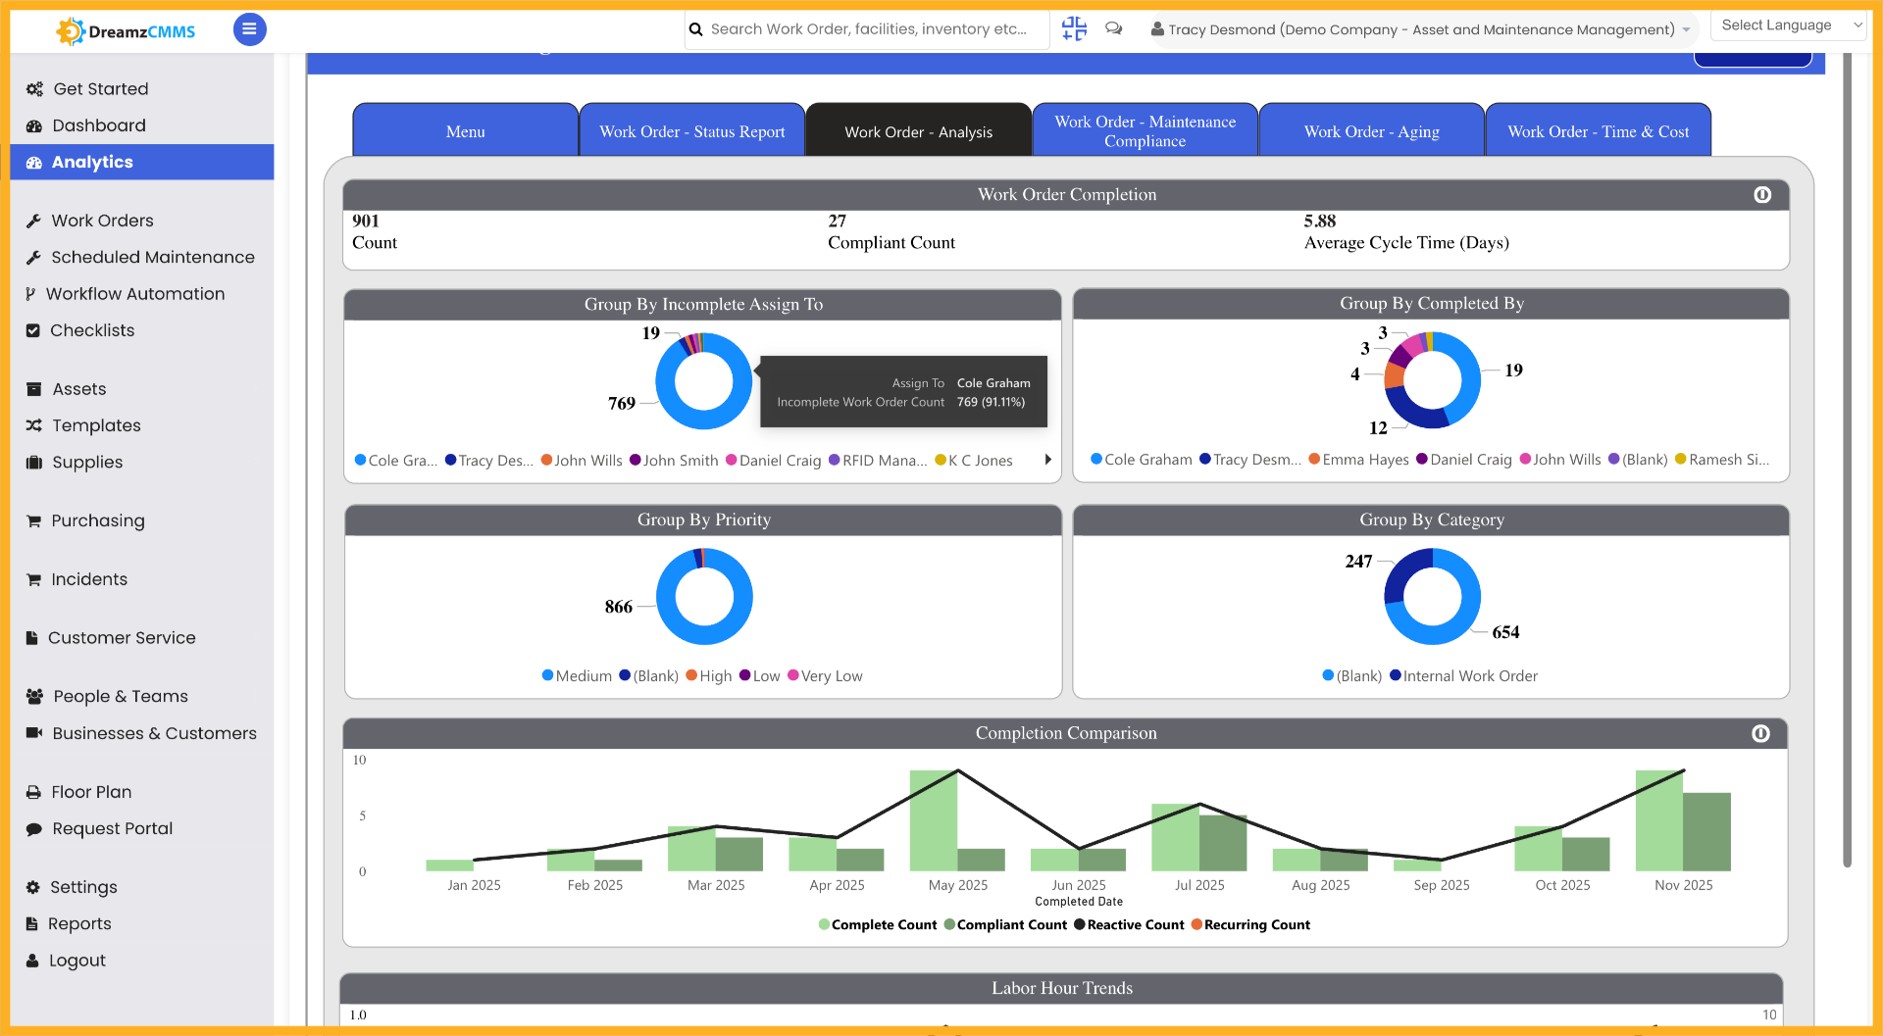Viewport: 1883px width, 1036px height.
Task: Toggle Reactive Count legend item
Action: click(x=1129, y=925)
